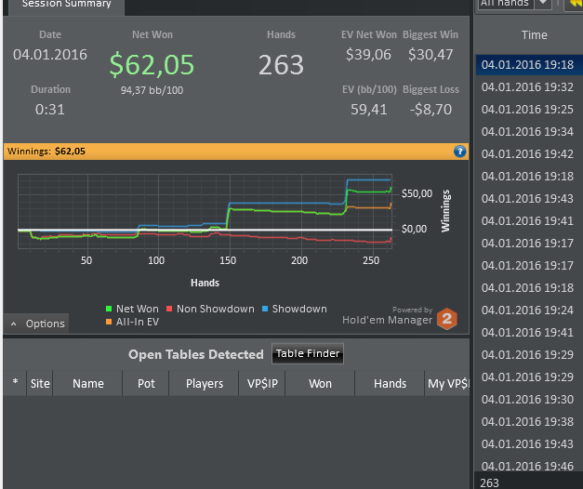Click the Hold'em Manager 2 logo
Image resolution: width=583 pixels, height=489 pixels.
click(x=447, y=317)
